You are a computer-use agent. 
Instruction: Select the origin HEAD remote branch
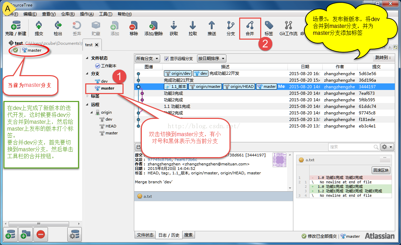pos(108,126)
